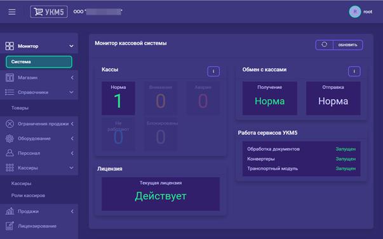The image size is (383, 239).
Task: Click the Получение Норма status tile
Action: pyautogui.click(x=270, y=99)
